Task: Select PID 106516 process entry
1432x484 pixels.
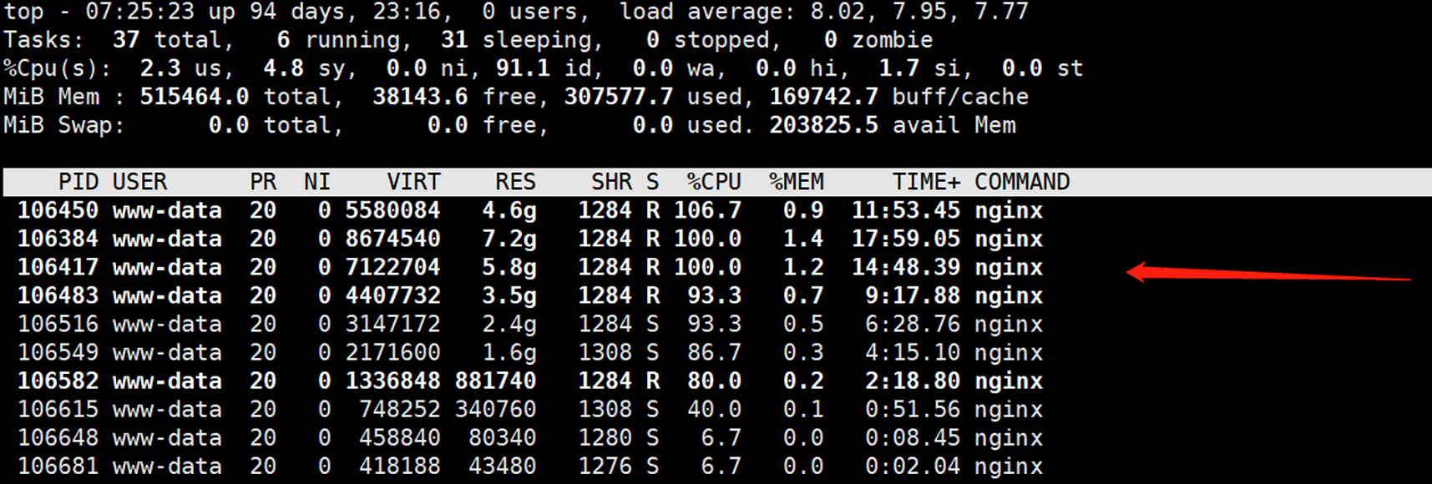Action: [58, 324]
